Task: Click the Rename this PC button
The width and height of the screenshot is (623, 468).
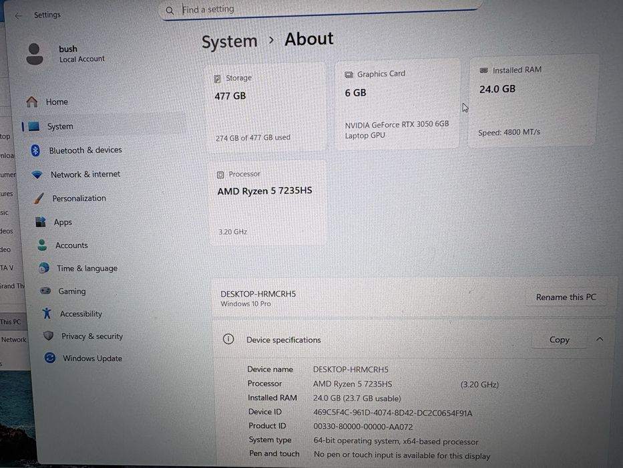Action: click(x=566, y=298)
